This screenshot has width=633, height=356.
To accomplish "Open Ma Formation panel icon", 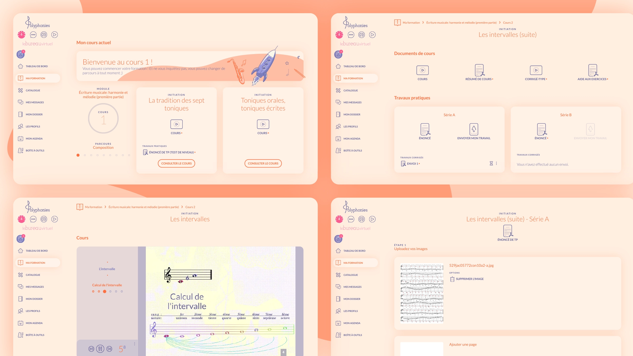I will pyautogui.click(x=21, y=78).
